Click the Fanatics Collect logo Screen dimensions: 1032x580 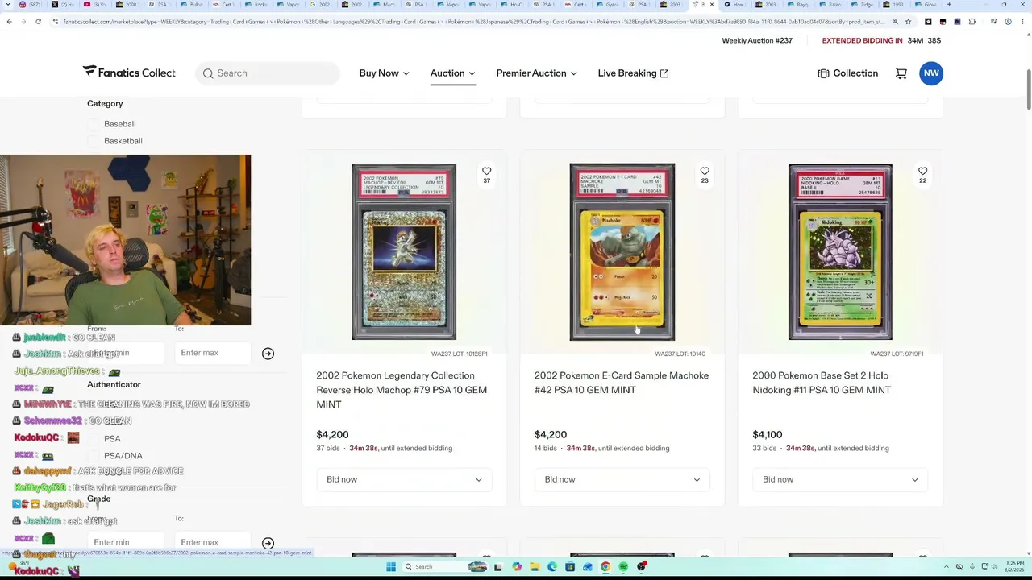coord(129,72)
